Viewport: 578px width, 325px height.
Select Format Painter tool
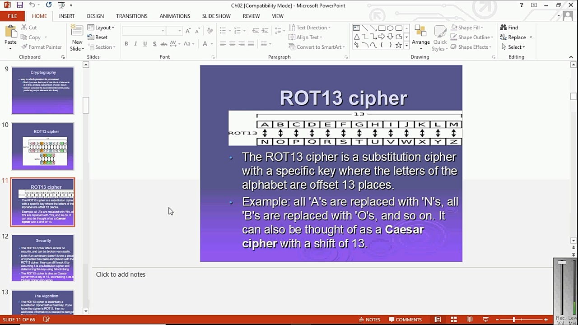(41, 47)
